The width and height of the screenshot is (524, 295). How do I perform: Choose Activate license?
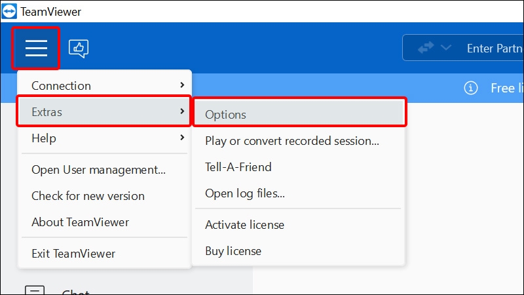click(299, 224)
